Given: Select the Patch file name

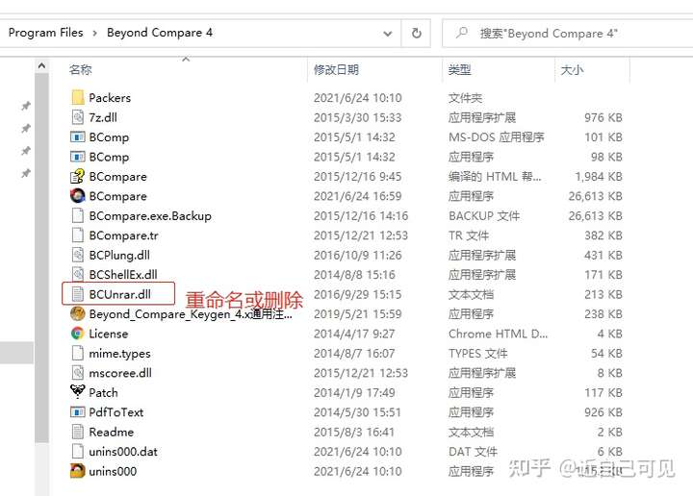Looking at the screenshot, I should 103,393.
